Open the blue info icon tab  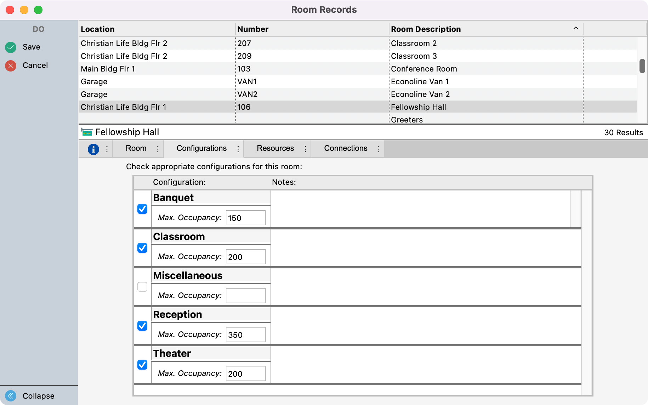point(93,149)
